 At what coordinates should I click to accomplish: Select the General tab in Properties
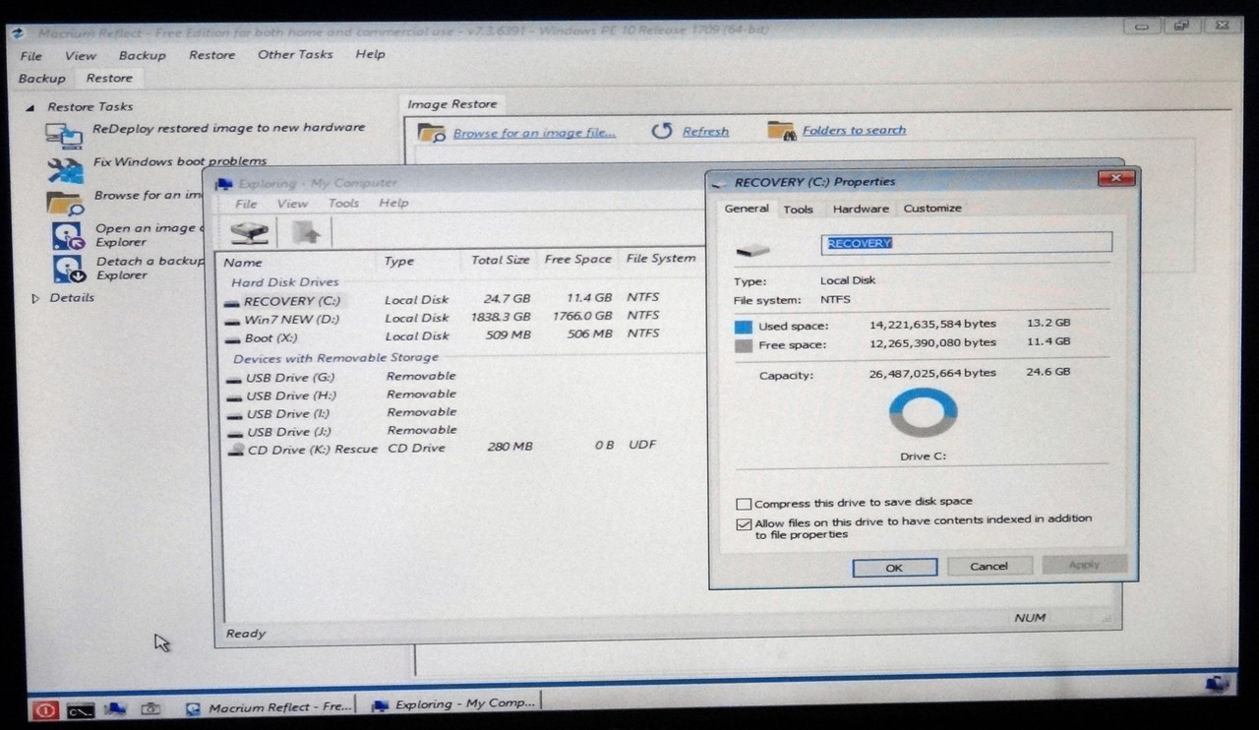747,209
